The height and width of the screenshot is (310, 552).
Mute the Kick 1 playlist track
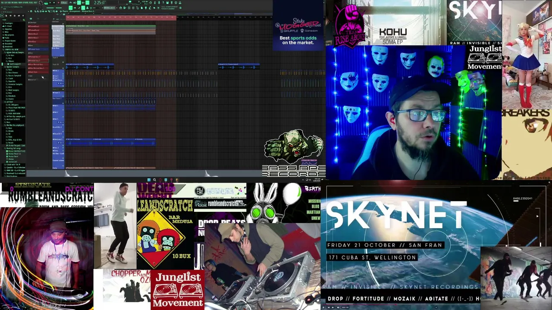(x=63, y=74)
